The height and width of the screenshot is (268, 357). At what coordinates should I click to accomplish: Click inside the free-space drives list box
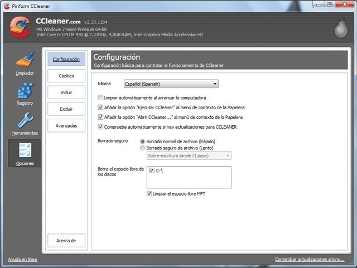(x=189, y=177)
